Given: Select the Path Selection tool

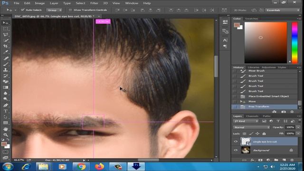Looking at the screenshot, I should [5, 117].
